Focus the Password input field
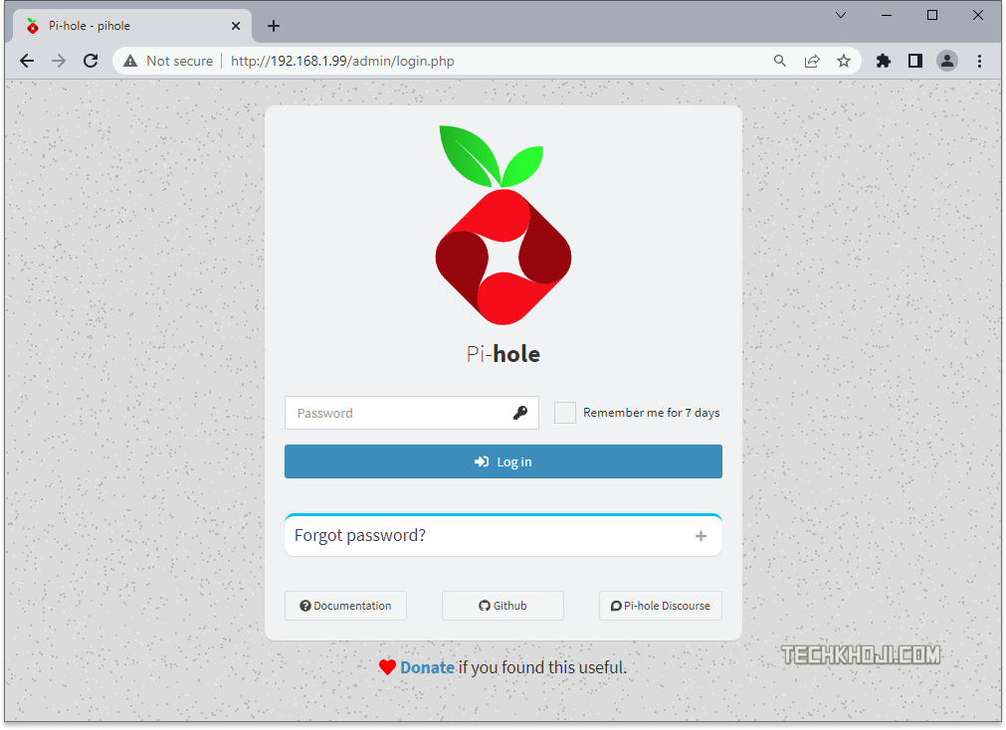 tap(411, 413)
